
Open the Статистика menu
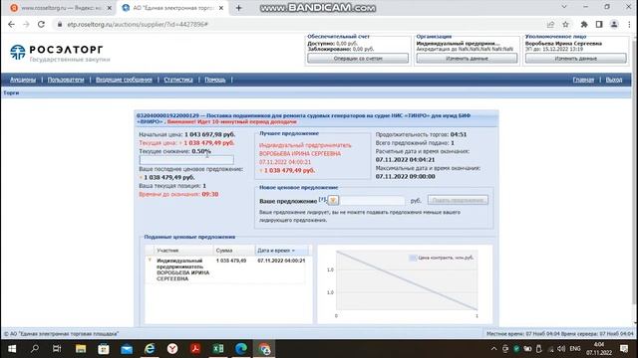coord(178,80)
